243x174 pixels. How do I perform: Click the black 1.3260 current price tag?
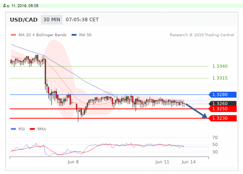pos(223,104)
